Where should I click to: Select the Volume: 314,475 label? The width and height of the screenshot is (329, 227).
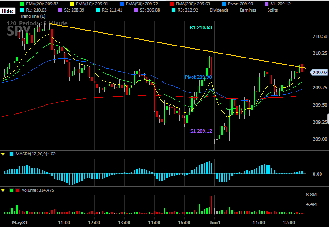pos(38,190)
